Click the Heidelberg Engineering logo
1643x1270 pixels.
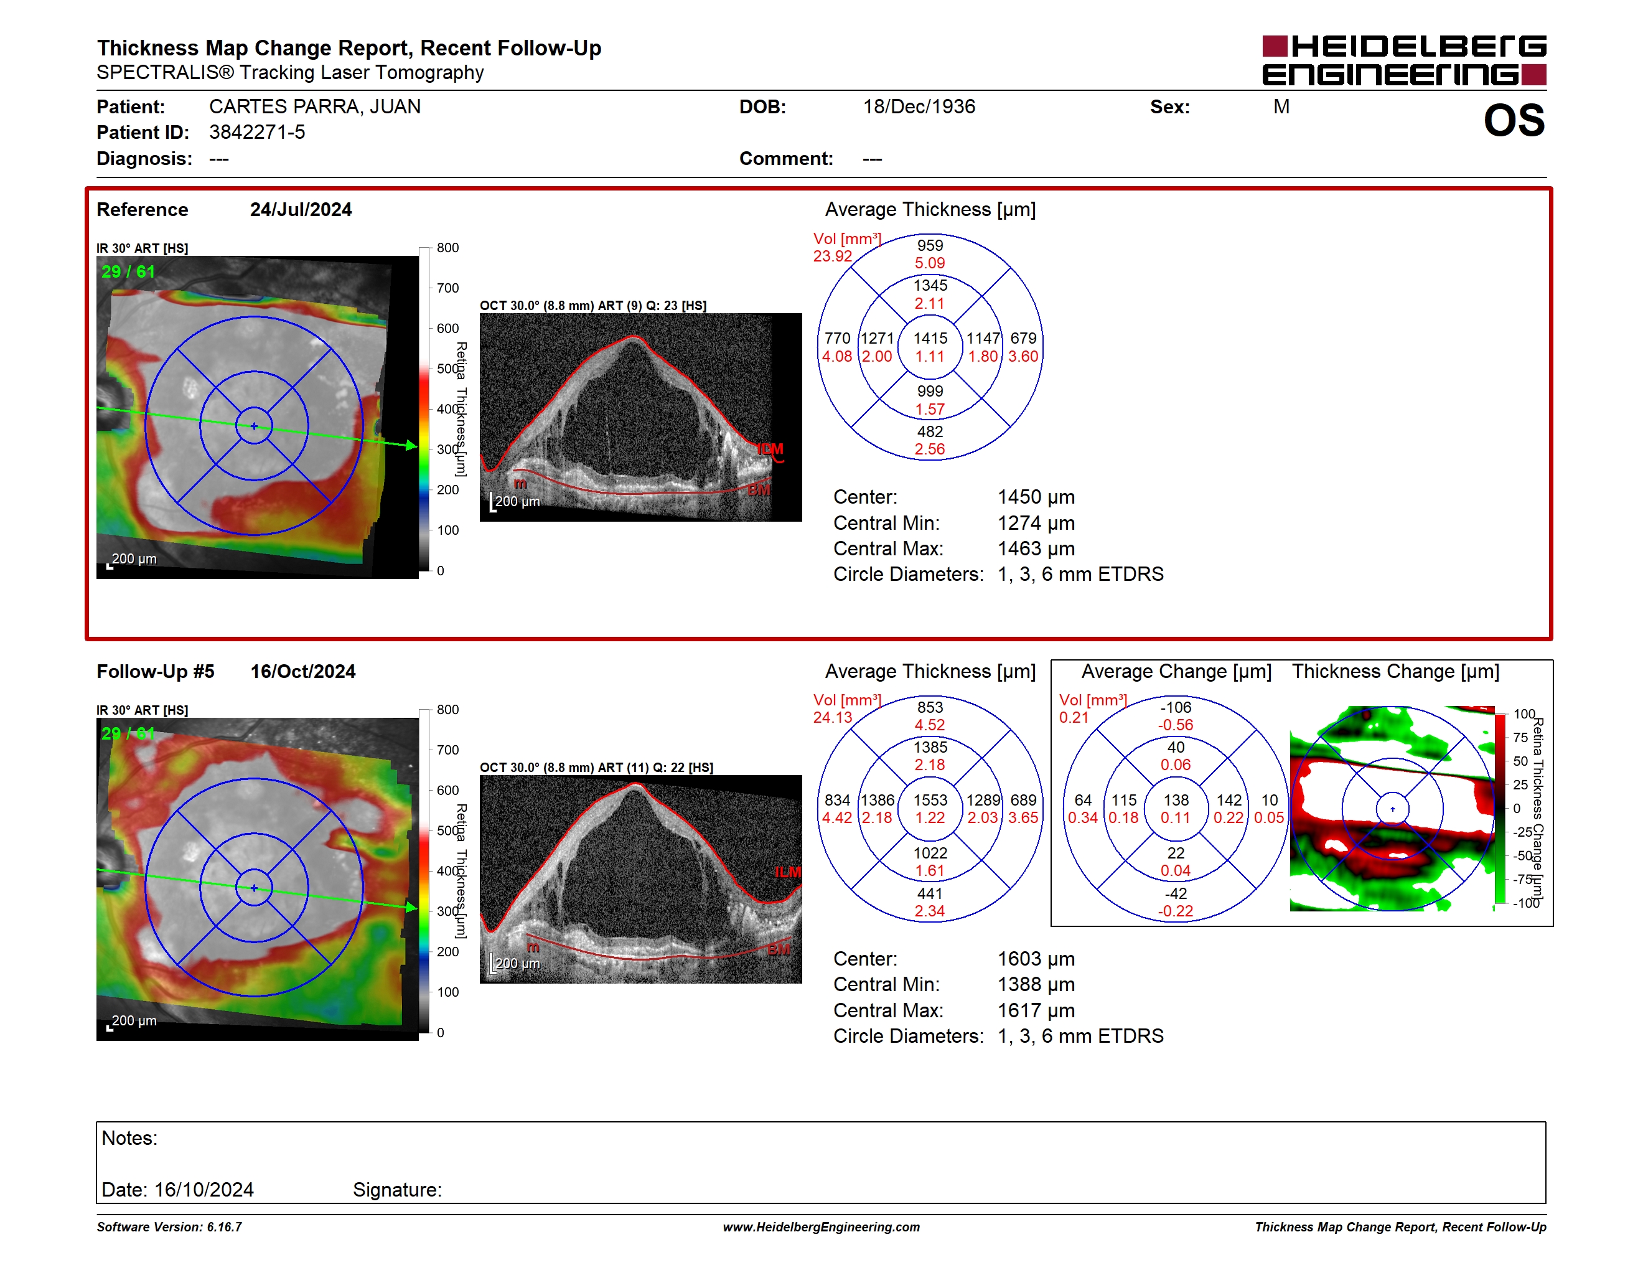click(x=1404, y=60)
